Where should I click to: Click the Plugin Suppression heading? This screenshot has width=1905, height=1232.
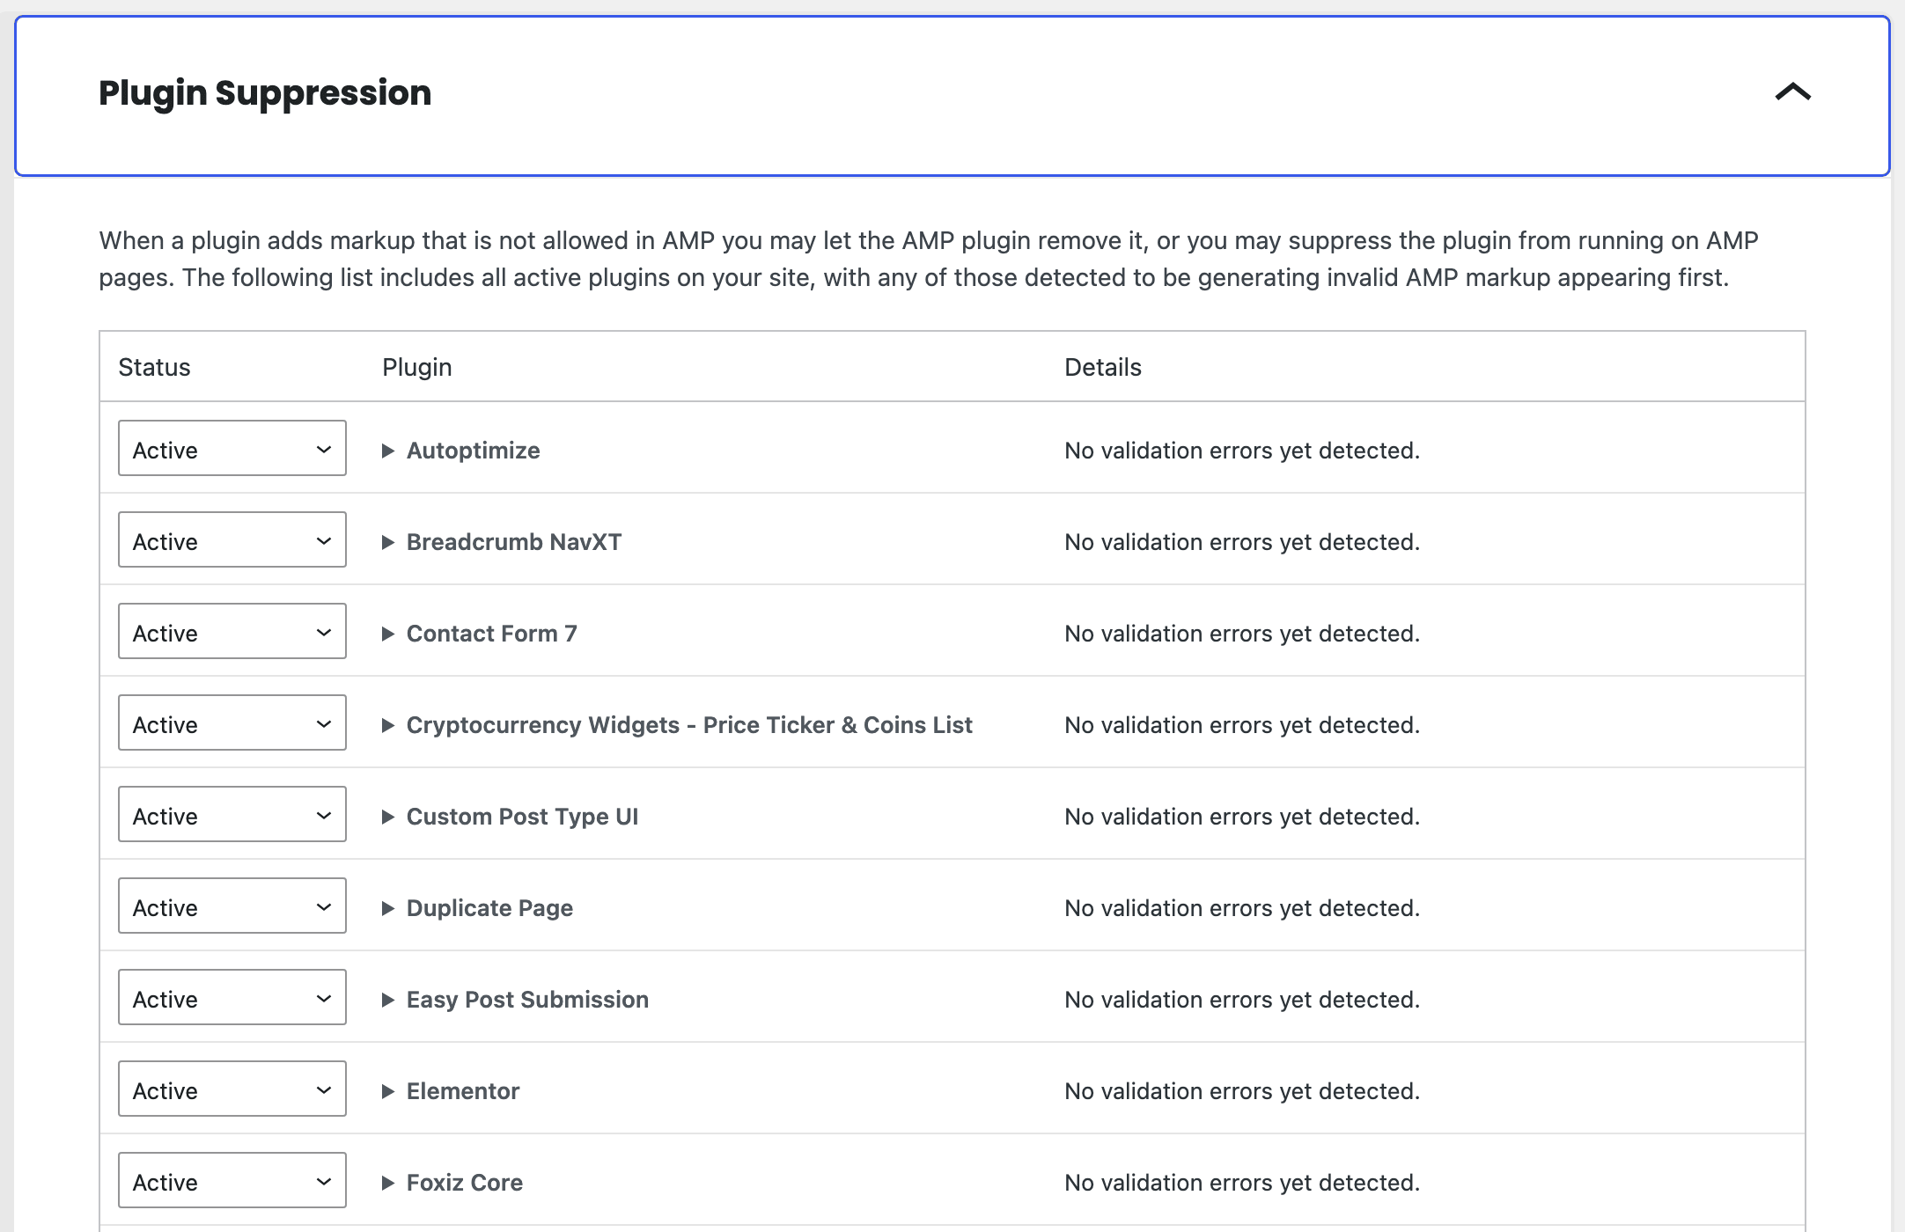pyautogui.click(x=265, y=93)
